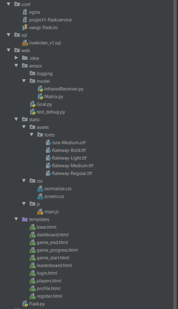Collapse the fonts folder arrow
The height and width of the screenshot is (309, 178).
point(32,135)
